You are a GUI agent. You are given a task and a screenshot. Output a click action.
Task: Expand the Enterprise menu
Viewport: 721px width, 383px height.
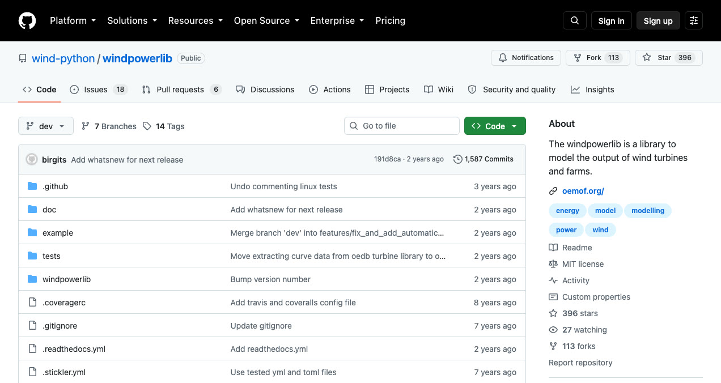[337, 20]
